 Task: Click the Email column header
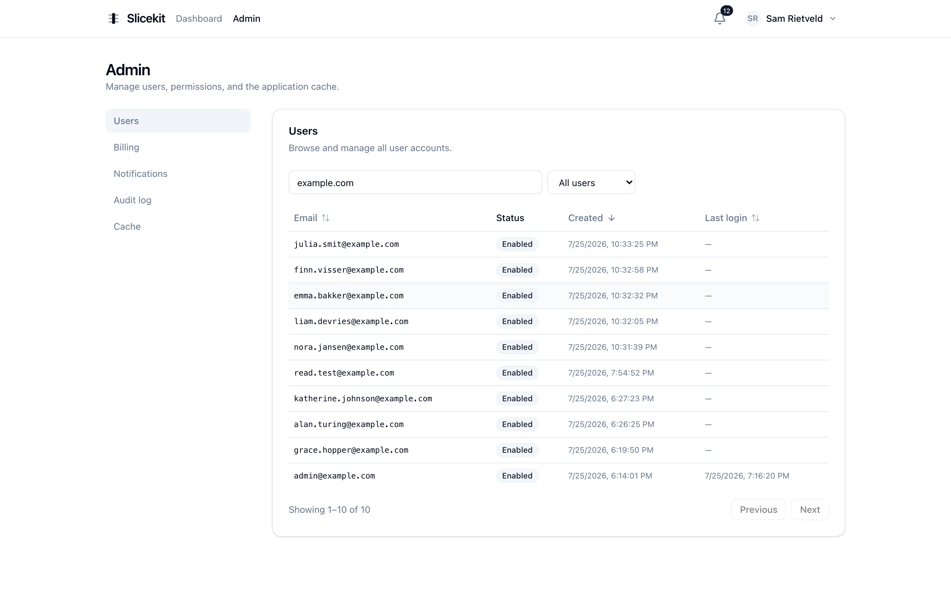coord(312,218)
